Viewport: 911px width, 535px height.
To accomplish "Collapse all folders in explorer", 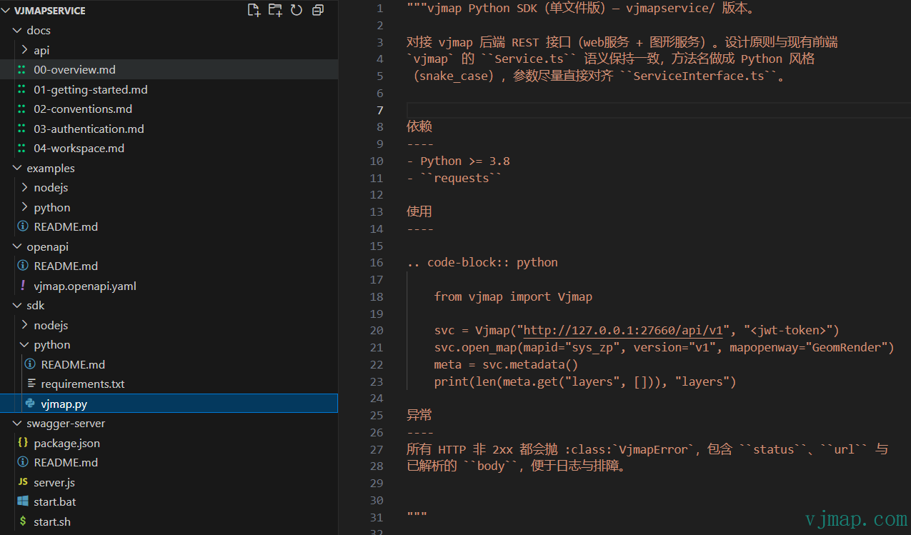I will [x=318, y=10].
